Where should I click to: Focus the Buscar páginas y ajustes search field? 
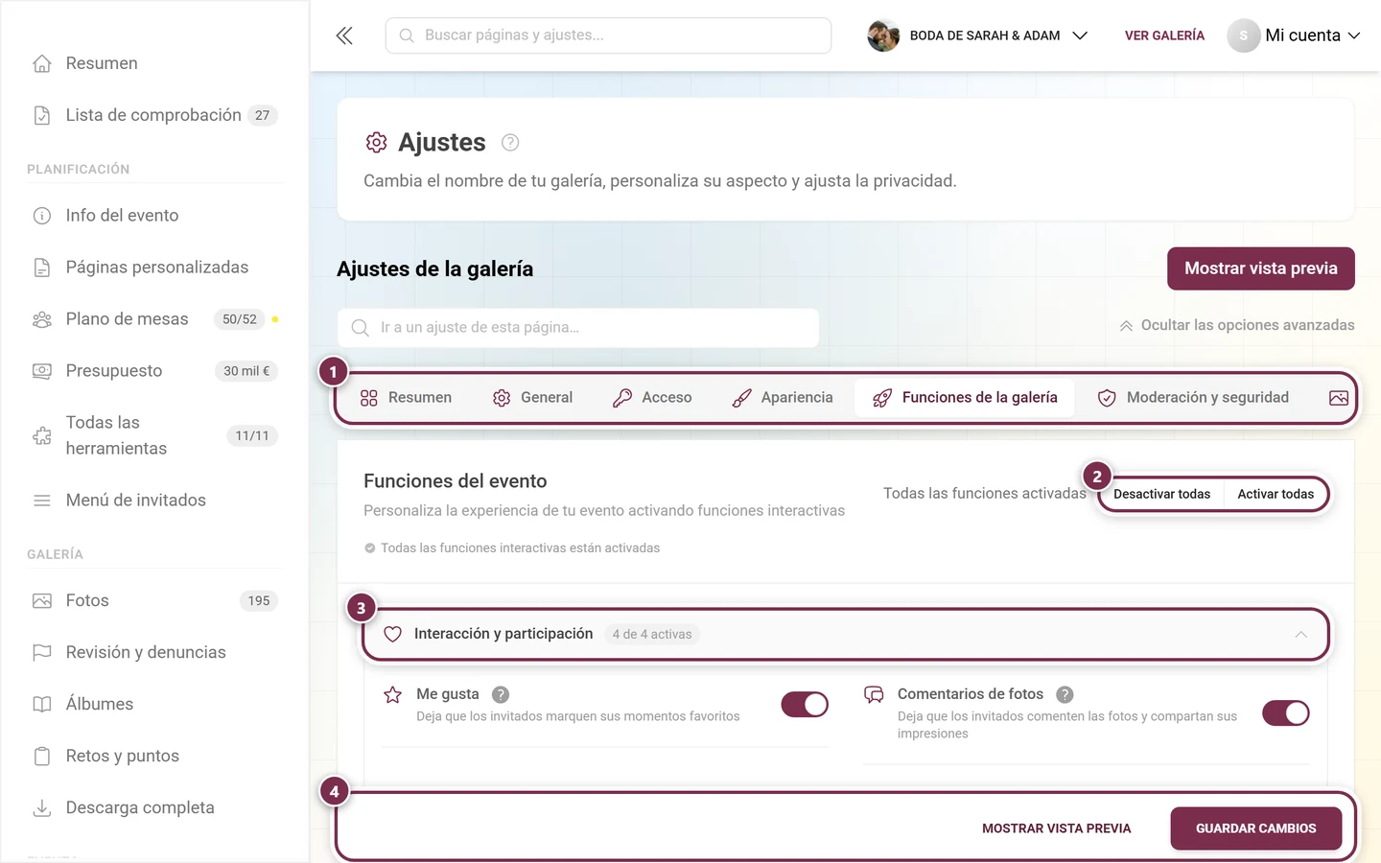(608, 35)
